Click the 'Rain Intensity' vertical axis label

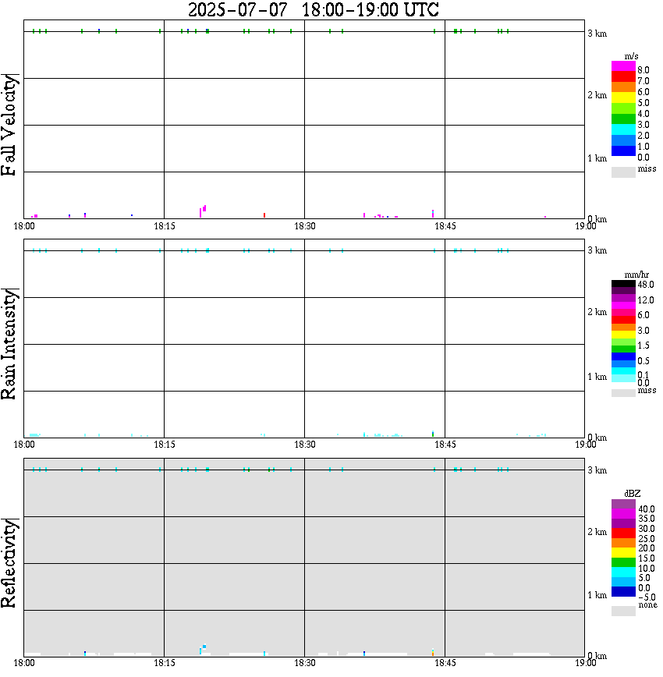click(x=11, y=343)
